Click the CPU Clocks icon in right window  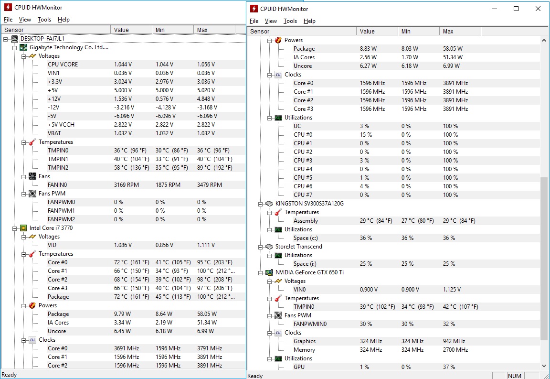coord(278,75)
